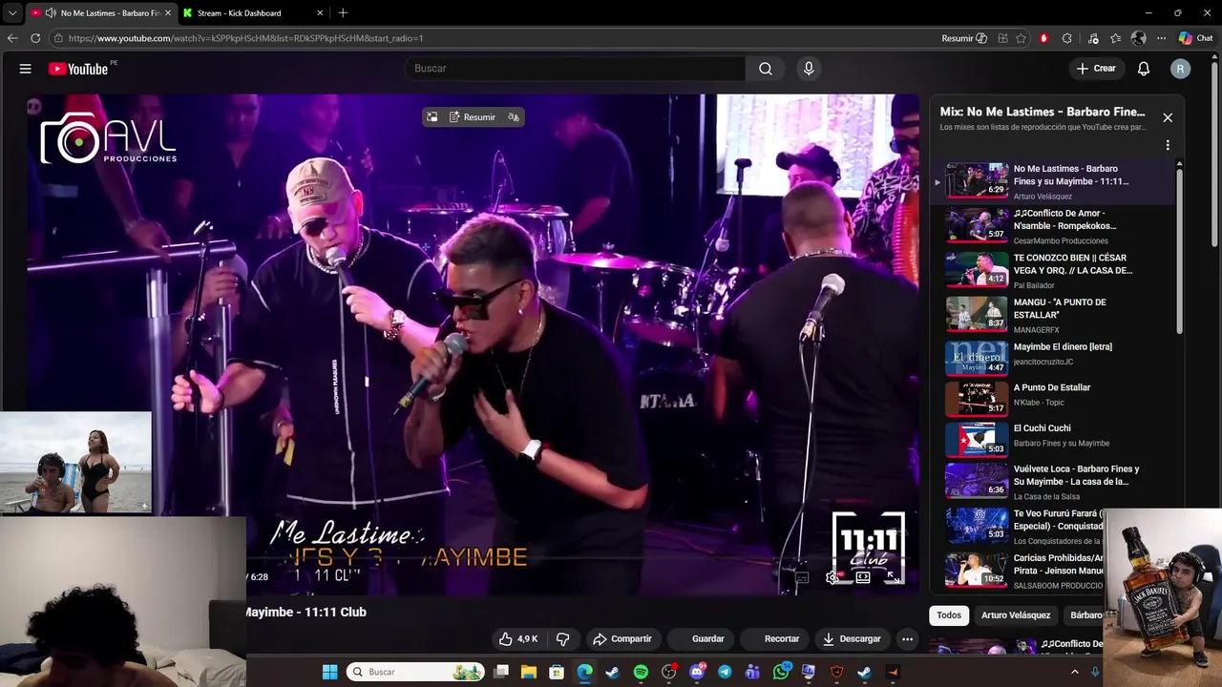Dislike the video with thumbs down
1222x687 pixels.
(x=563, y=639)
